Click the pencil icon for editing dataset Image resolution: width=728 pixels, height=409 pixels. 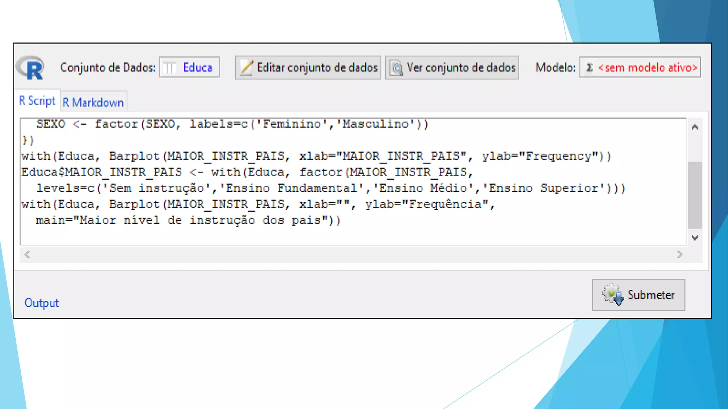tap(246, 67)
